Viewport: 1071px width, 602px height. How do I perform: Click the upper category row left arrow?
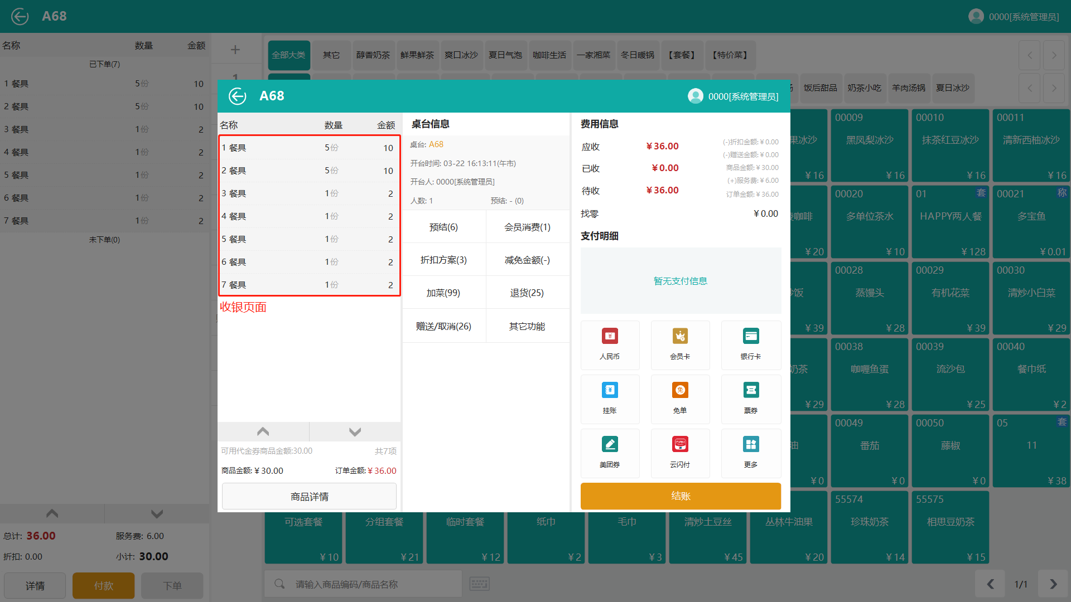point(1030,55)
